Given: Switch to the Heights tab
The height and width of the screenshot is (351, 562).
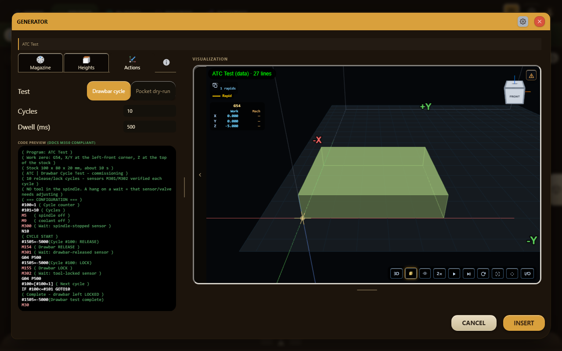Looking at the screenshot, I should [86, 63].
